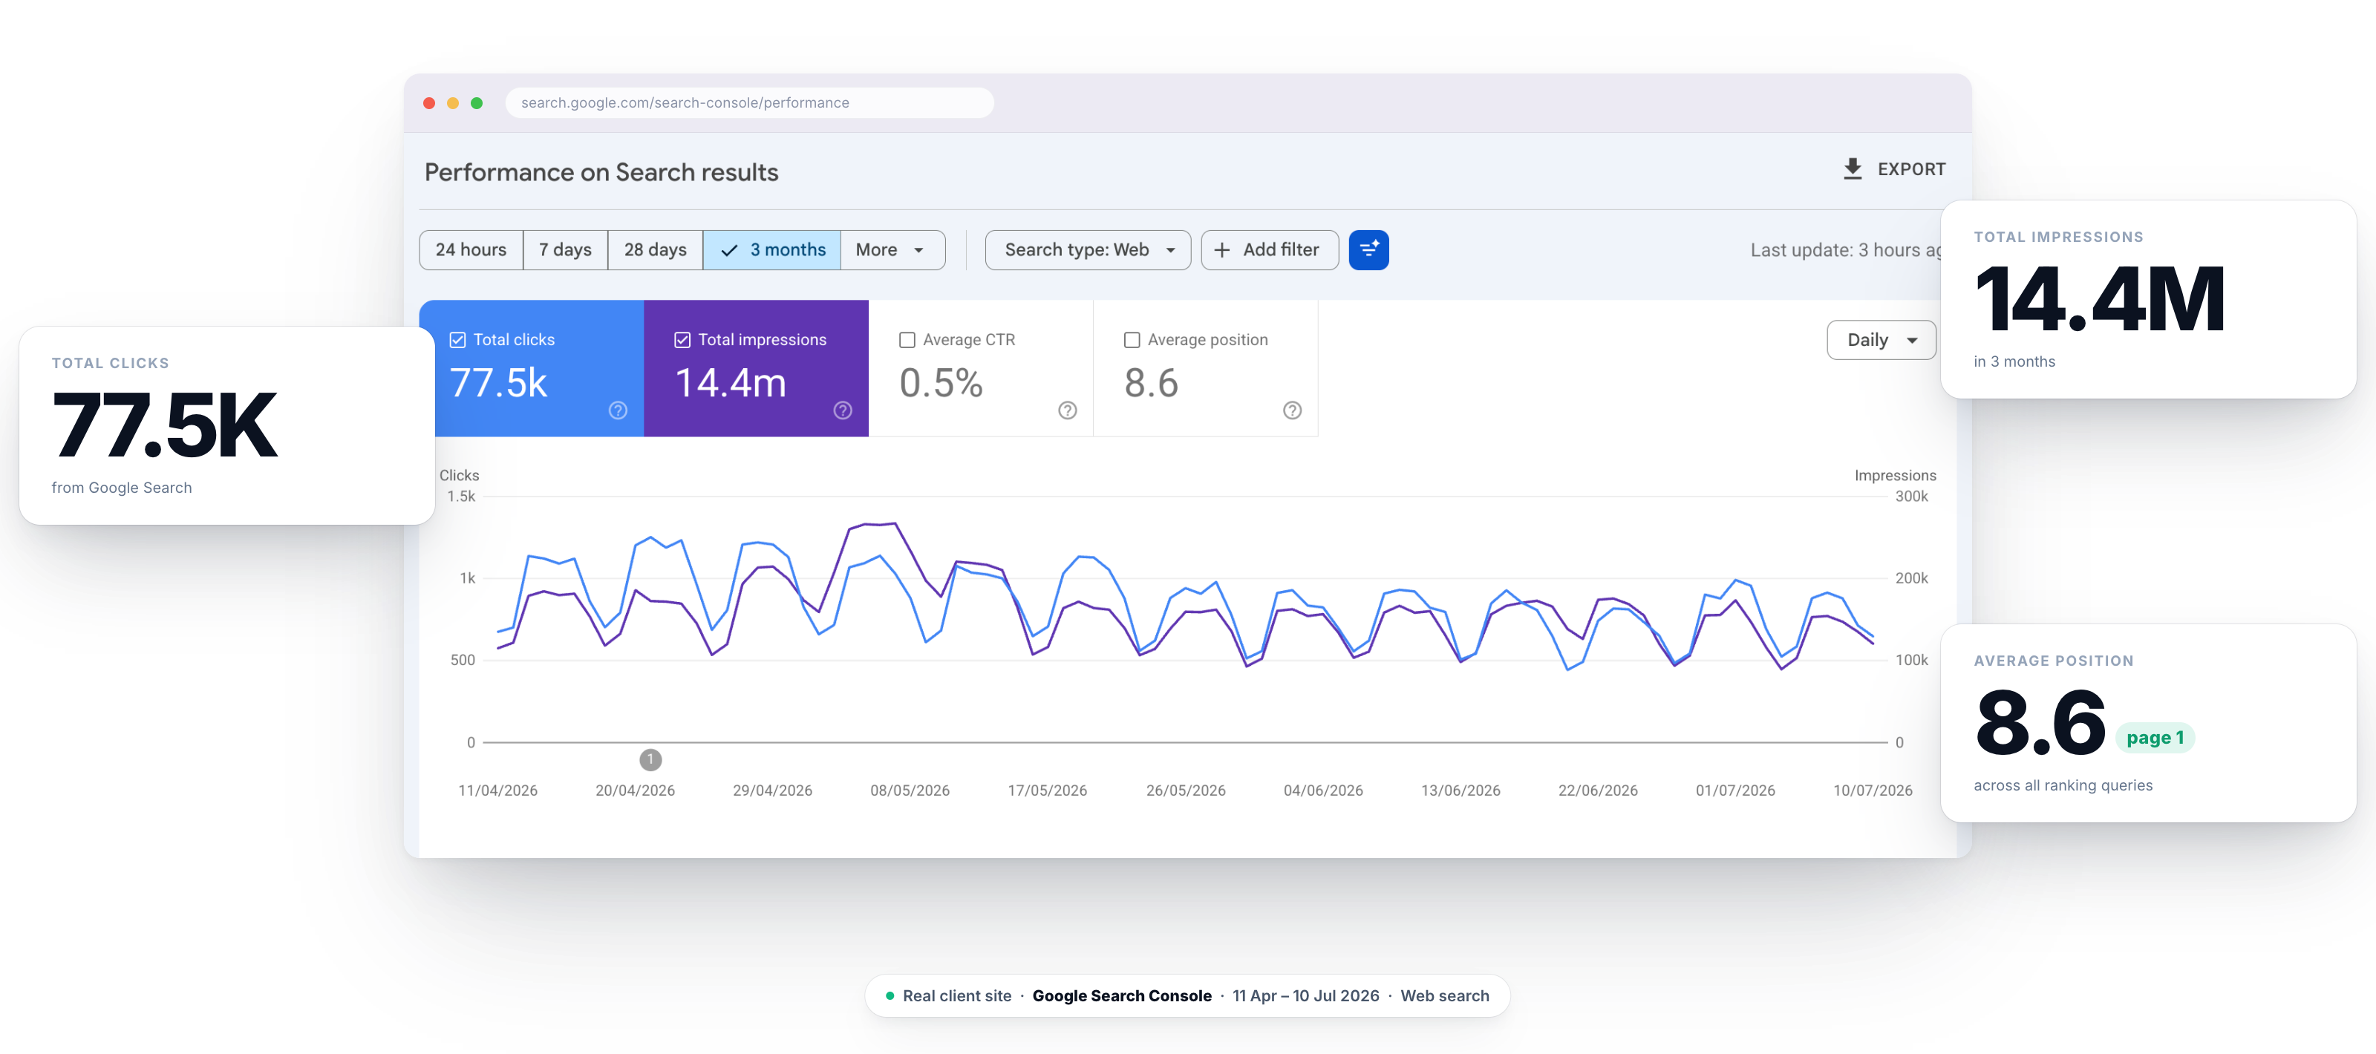The height and width of the screenshot is (1054, 2376).
Task: Click the 'Google Search Console' caption text
Action: coord(1122,996)
